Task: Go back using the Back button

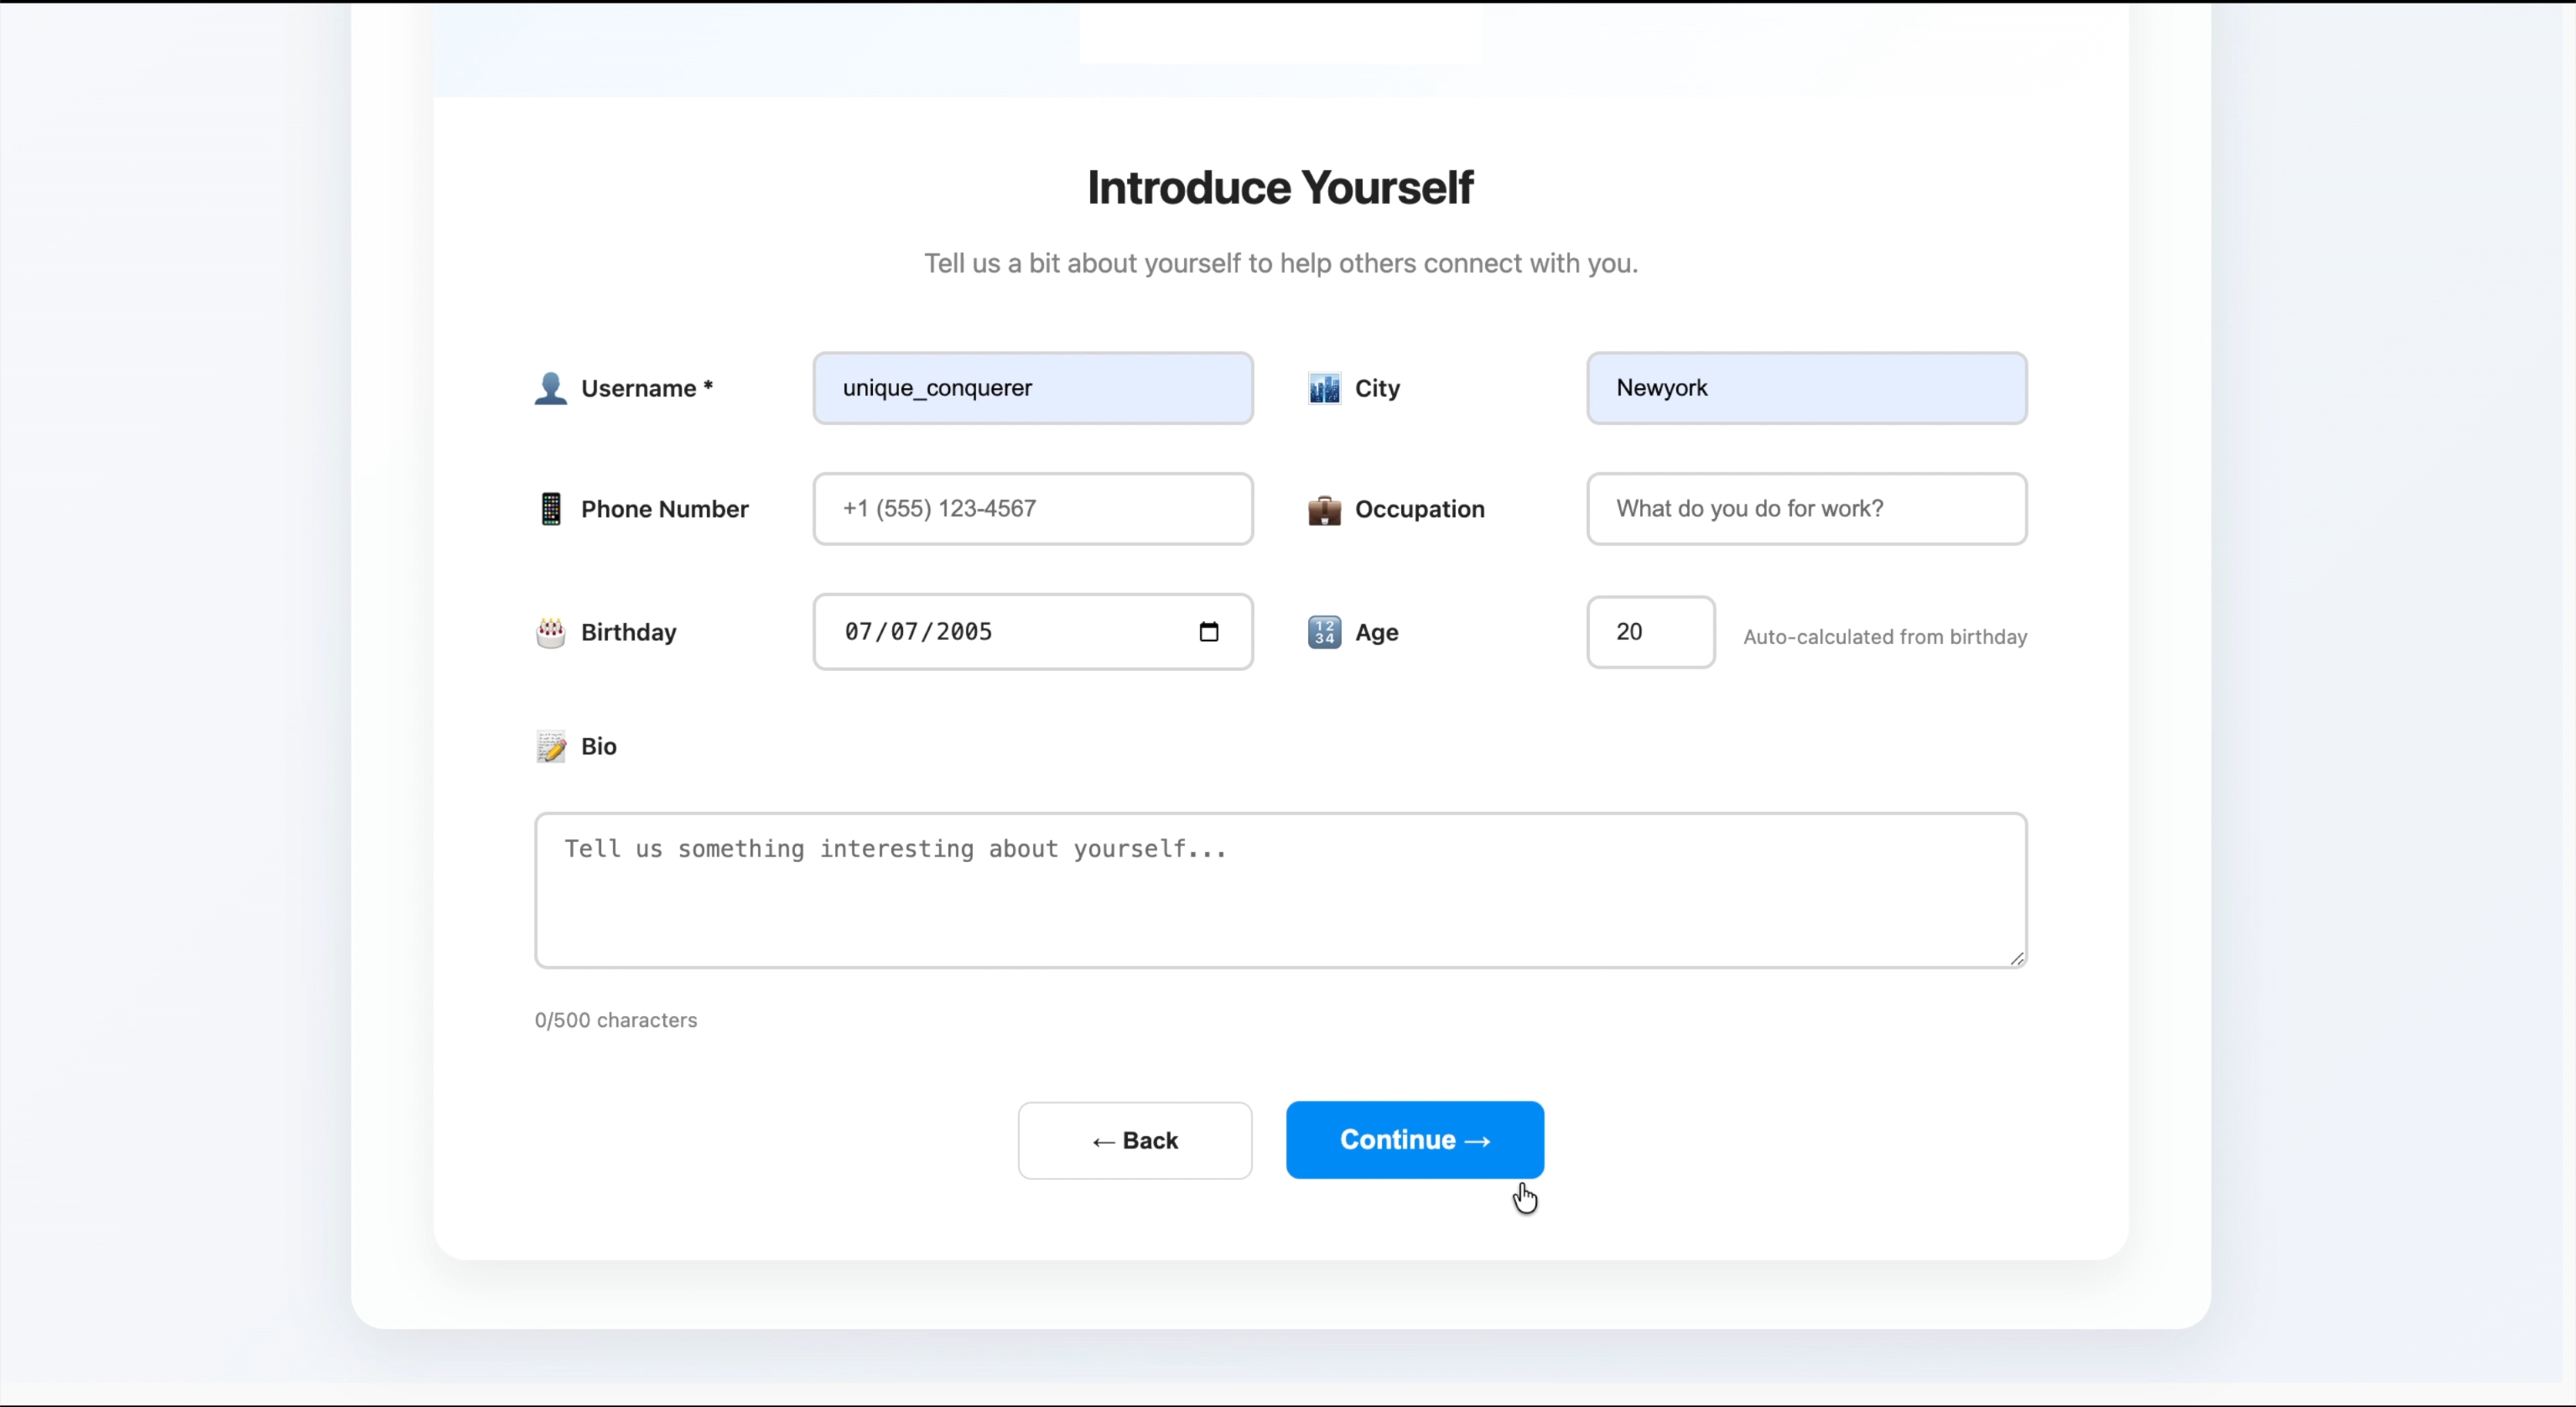Action: pos(1134,1140)
